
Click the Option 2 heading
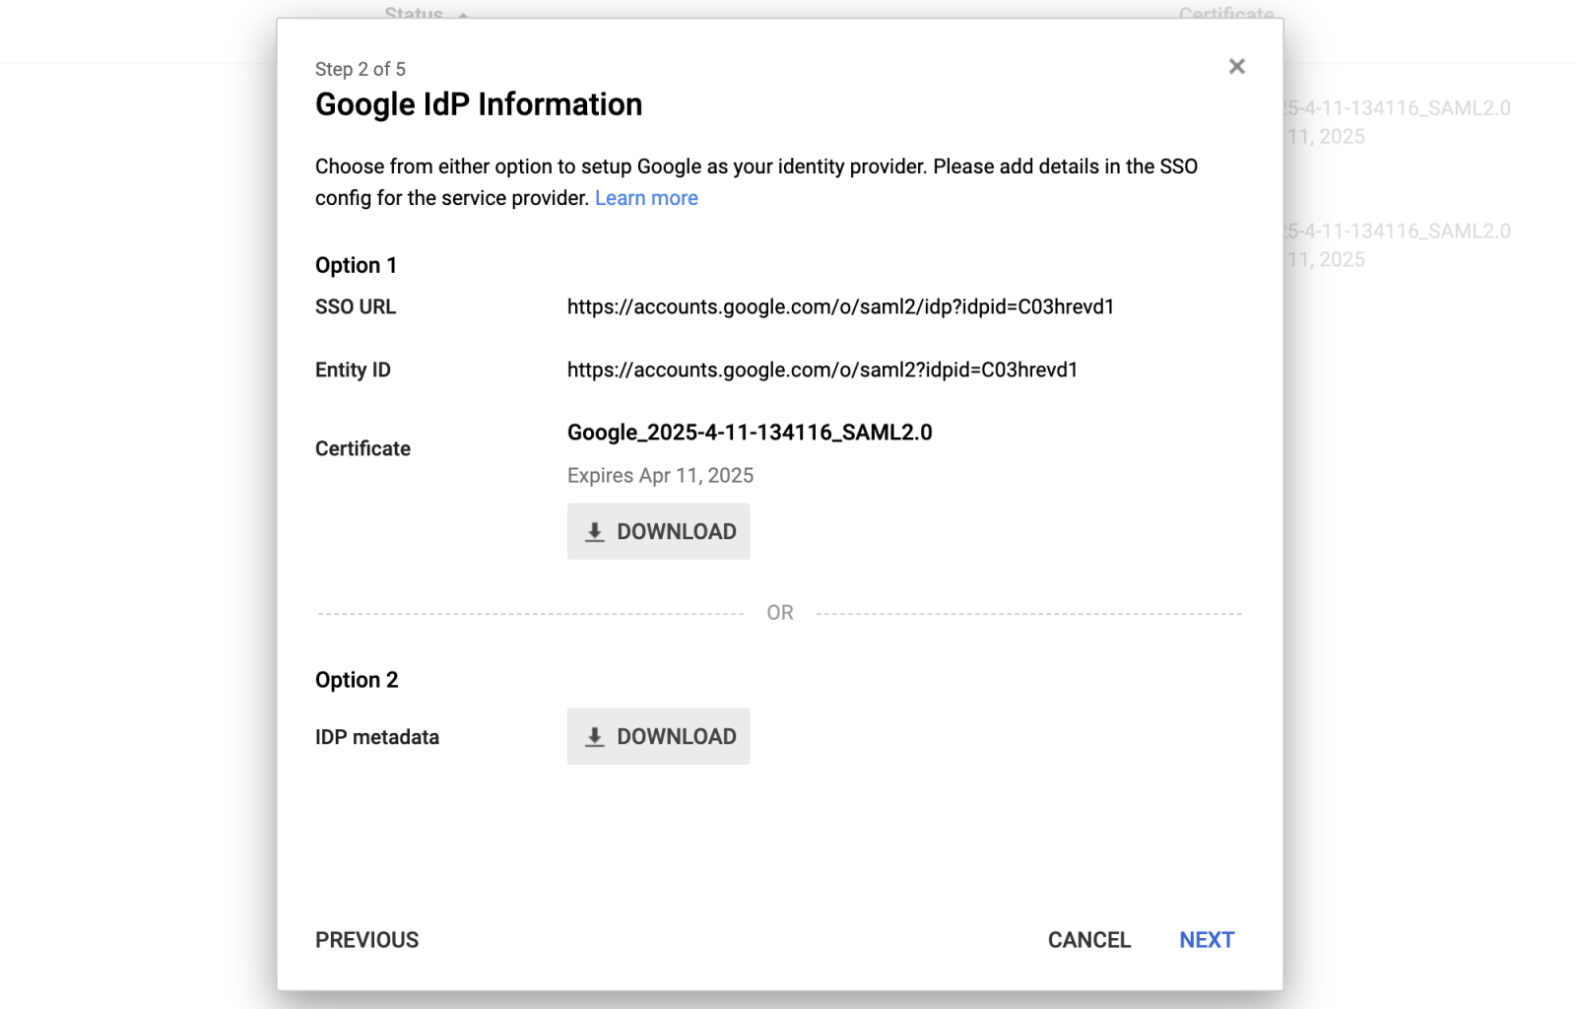coord(357,680)
